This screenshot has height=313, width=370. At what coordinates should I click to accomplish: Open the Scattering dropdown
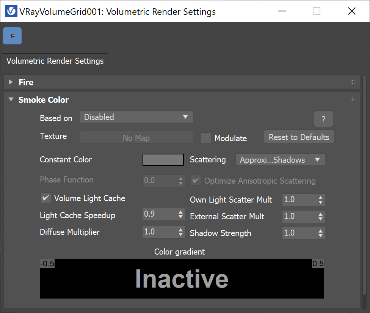[x=280, y=160]
